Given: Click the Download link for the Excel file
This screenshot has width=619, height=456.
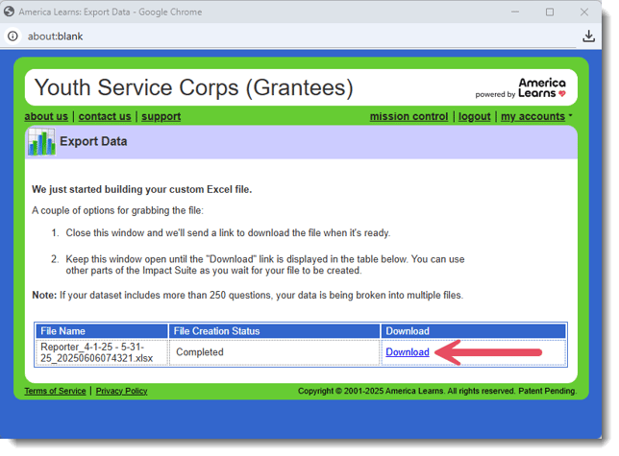Looking at the screenshot, I should click(407, 352).
